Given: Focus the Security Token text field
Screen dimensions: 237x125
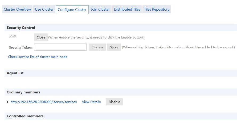Looking at the screenshot, I should pos(60,47).
